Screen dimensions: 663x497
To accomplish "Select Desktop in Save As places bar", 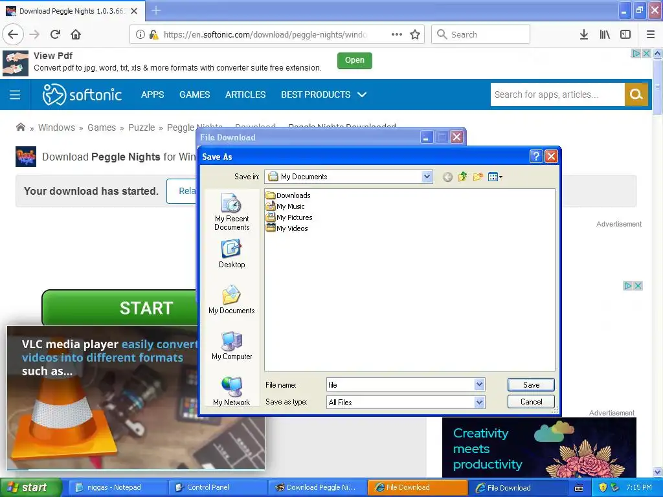I will click(232, 254).
